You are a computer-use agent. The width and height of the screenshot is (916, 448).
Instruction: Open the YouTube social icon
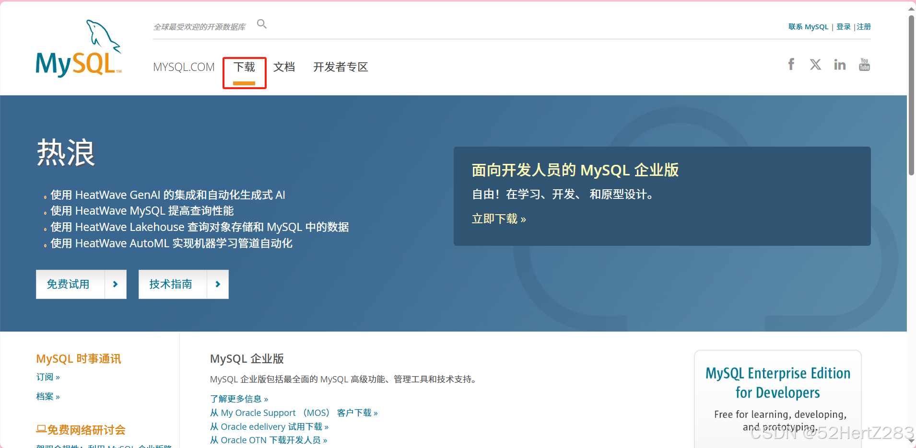pyautogui.click(x=864, y=64)
